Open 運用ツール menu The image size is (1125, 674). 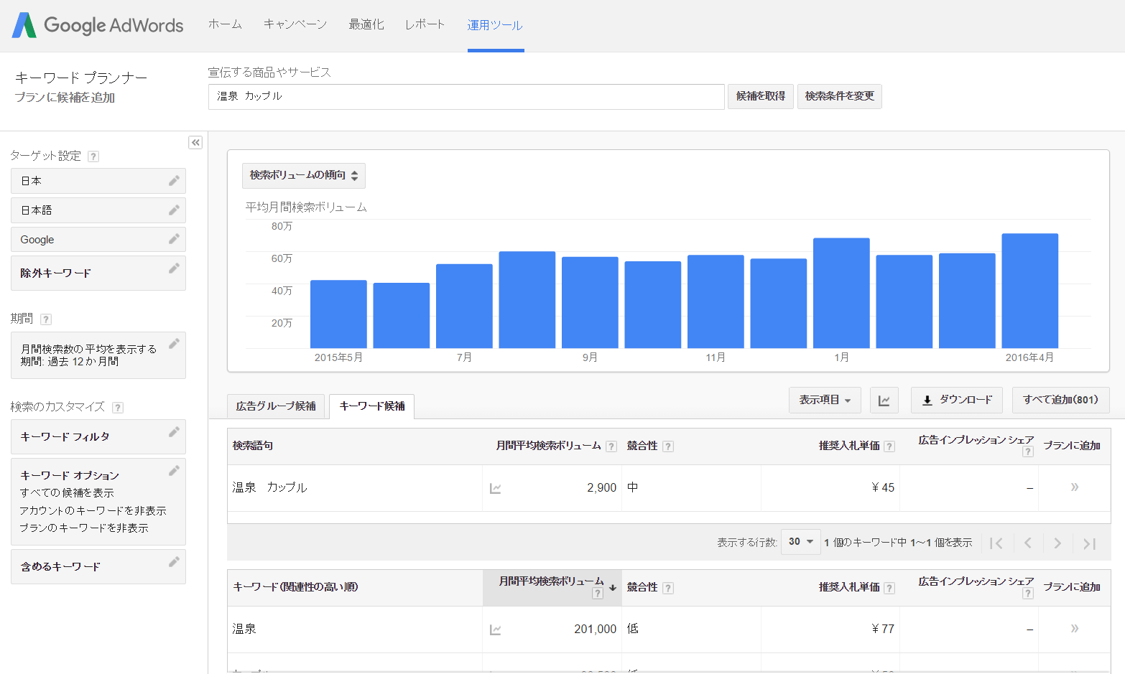point(495,25)
